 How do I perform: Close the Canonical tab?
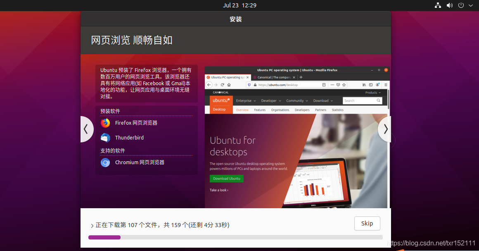(x=294, y=77)
